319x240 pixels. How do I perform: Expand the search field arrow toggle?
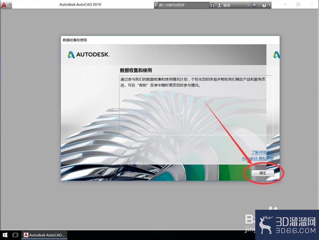156,5
